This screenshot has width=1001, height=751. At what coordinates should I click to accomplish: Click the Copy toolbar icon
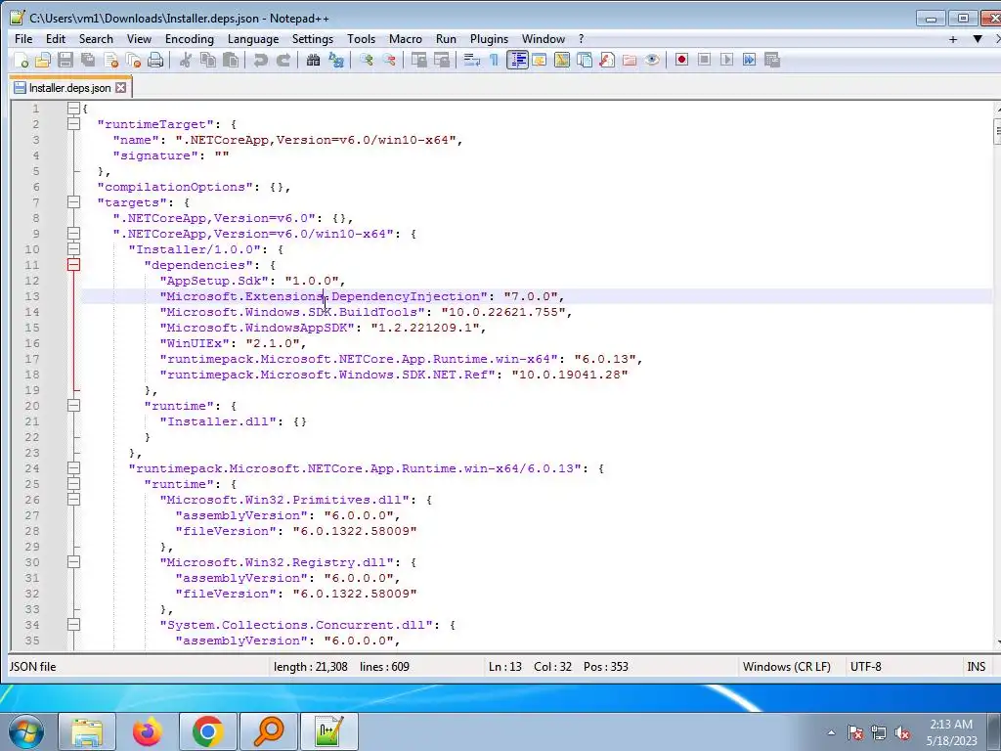pyautogui.click(x=208, y=60)
